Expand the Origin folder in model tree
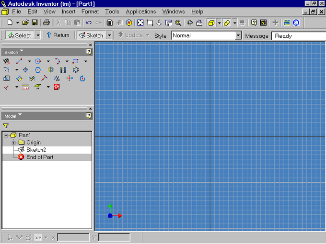Image resolution: width=326 pixels, height=244 pixels. click(x=14, y=143)
